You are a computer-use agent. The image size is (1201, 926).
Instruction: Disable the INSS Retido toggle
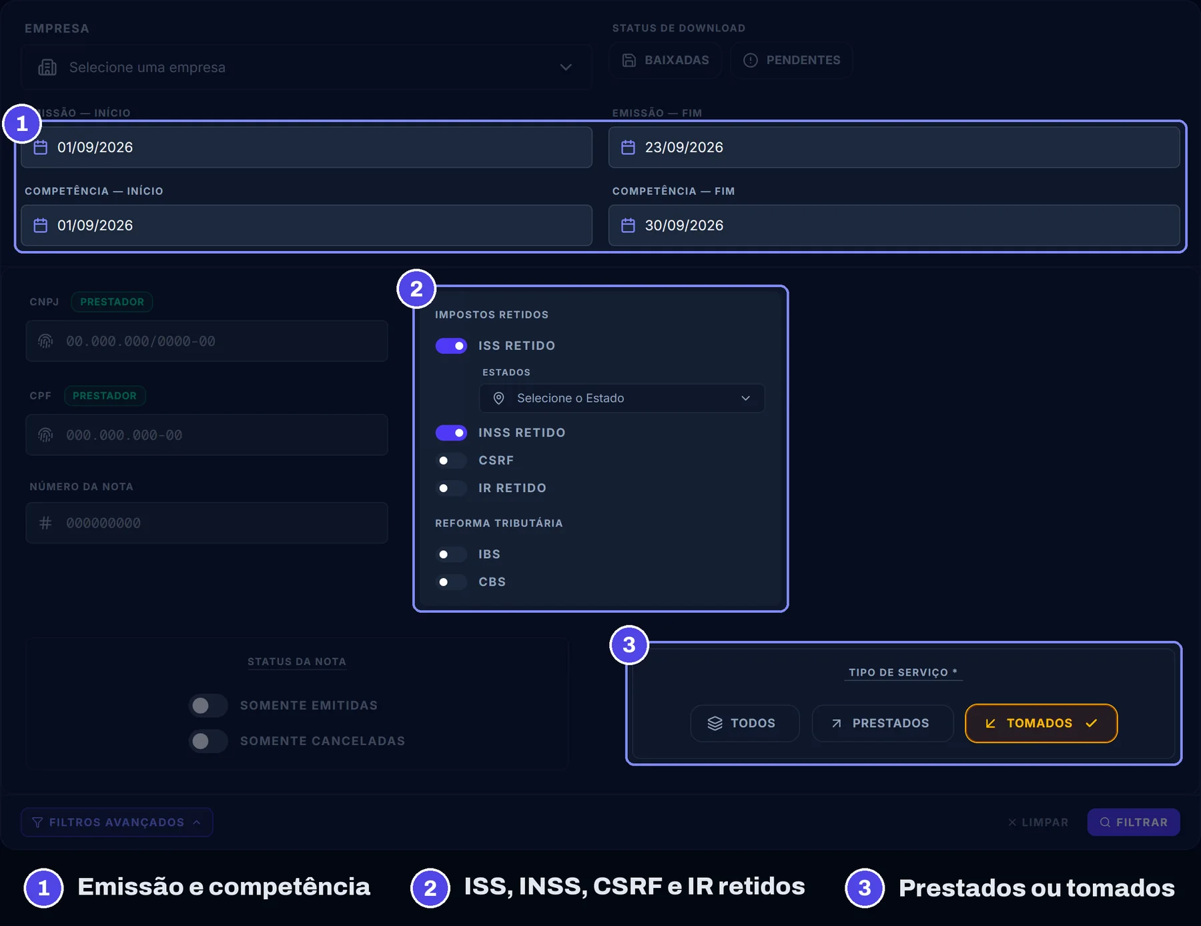click(x=451, y=433)
